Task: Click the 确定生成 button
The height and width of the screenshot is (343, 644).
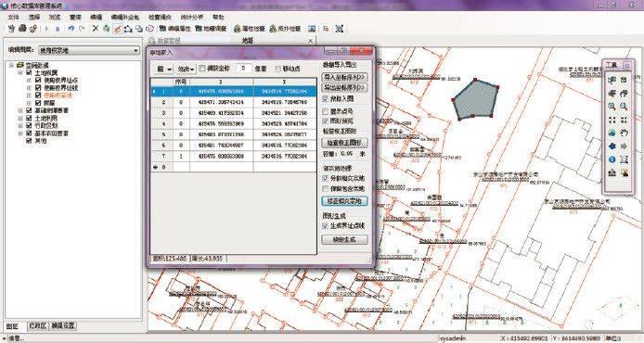Action: click(x=344, y=239)
